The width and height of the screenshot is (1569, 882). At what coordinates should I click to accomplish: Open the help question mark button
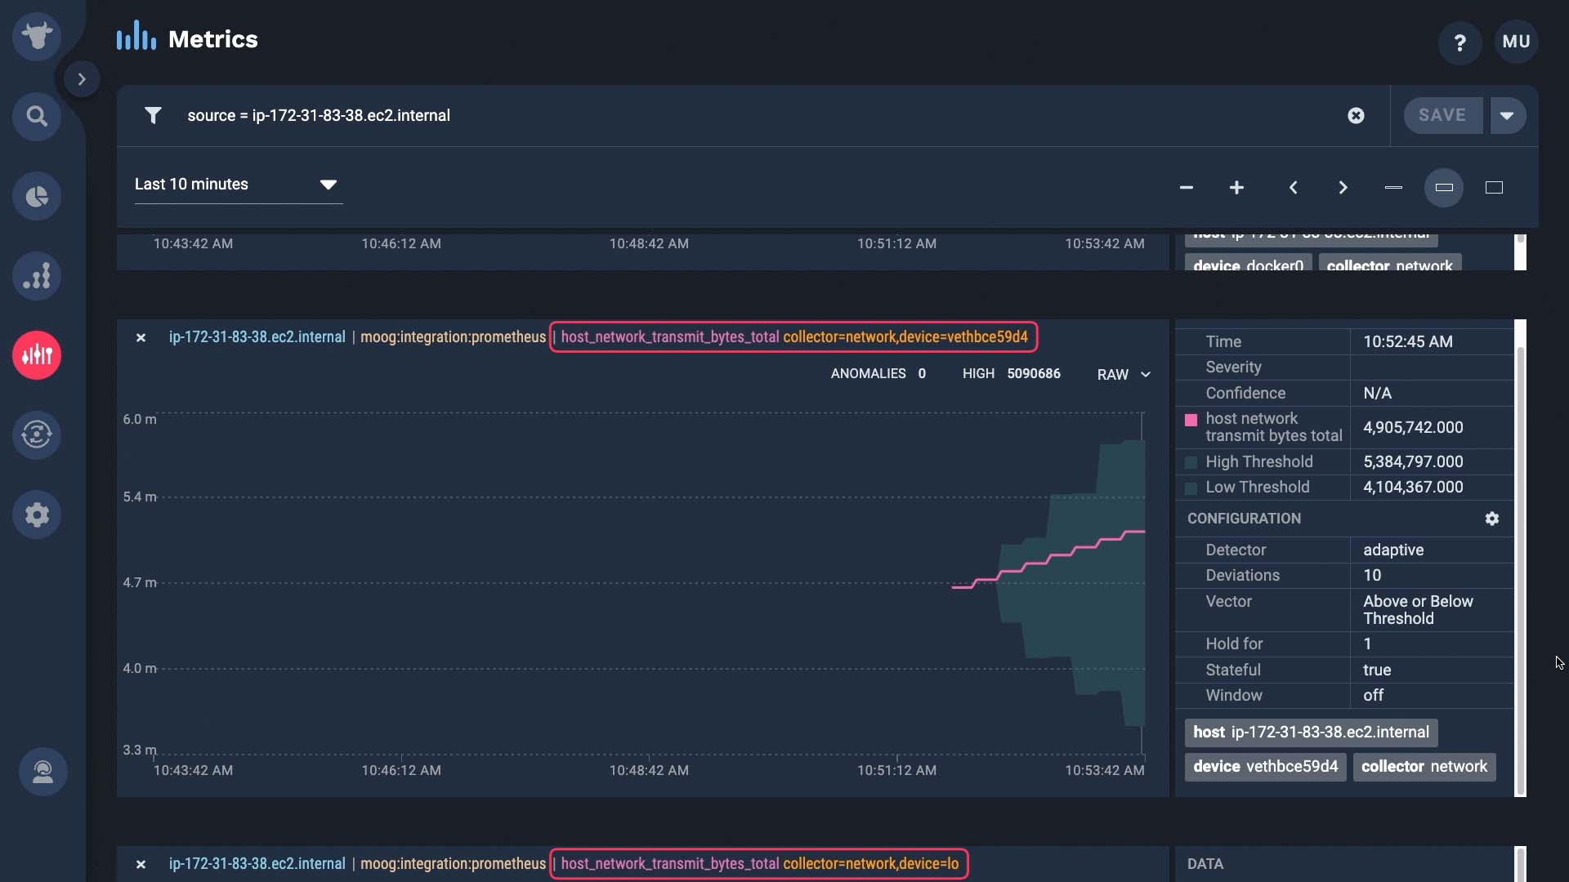click(x=1459, y=42)
